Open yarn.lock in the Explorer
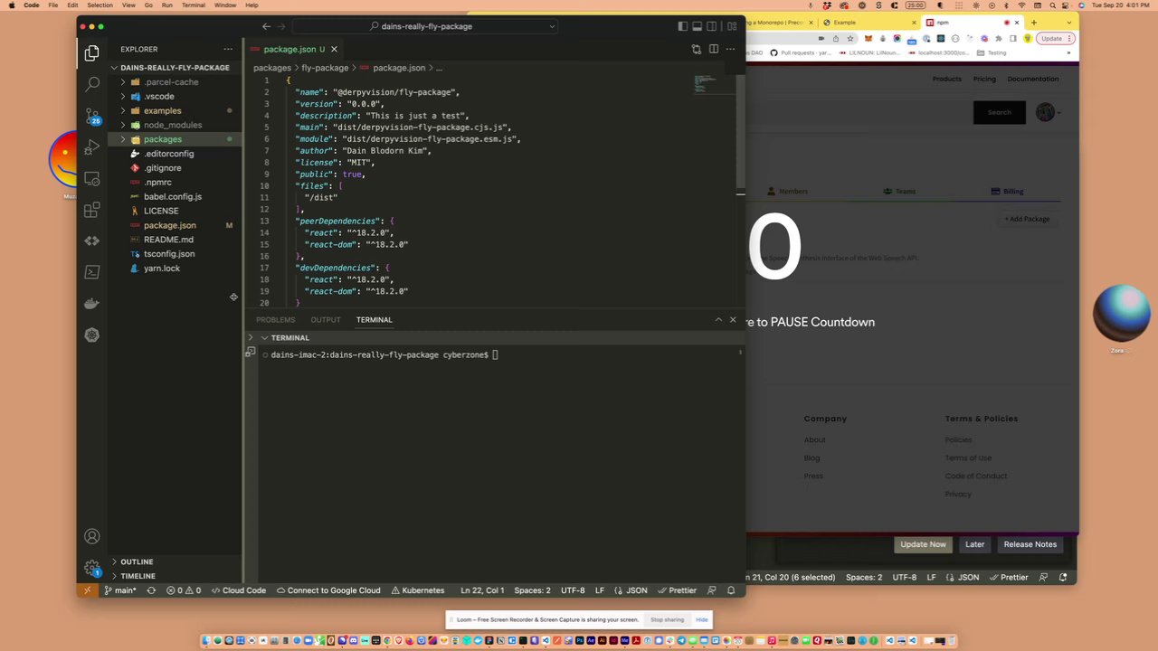The height and width of the screenshot is (651, 1158). pos(161,269)
